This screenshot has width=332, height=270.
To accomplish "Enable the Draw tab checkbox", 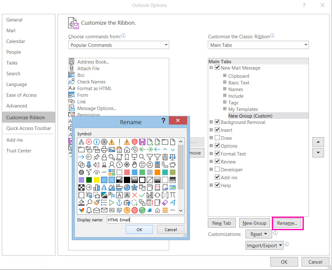I will (217, 138).
